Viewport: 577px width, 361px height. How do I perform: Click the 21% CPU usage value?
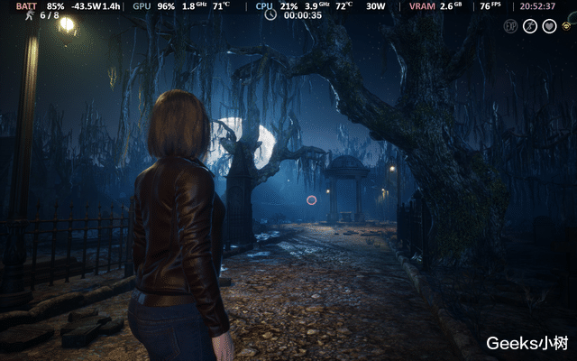[288, 6]
